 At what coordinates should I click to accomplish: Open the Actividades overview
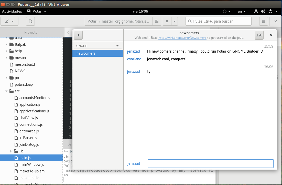tap(12, 11)
